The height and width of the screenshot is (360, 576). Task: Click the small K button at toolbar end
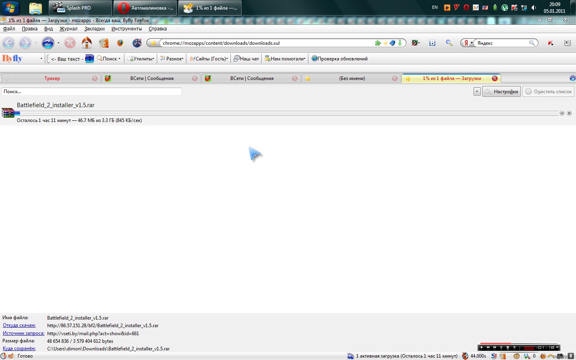pos(567,43)
